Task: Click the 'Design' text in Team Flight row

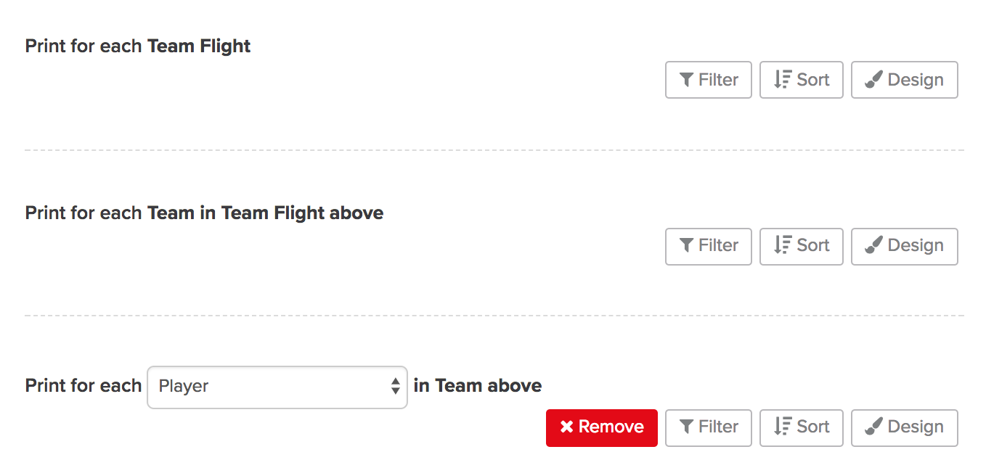Action: pyautogui.click(x=916, y=80)
